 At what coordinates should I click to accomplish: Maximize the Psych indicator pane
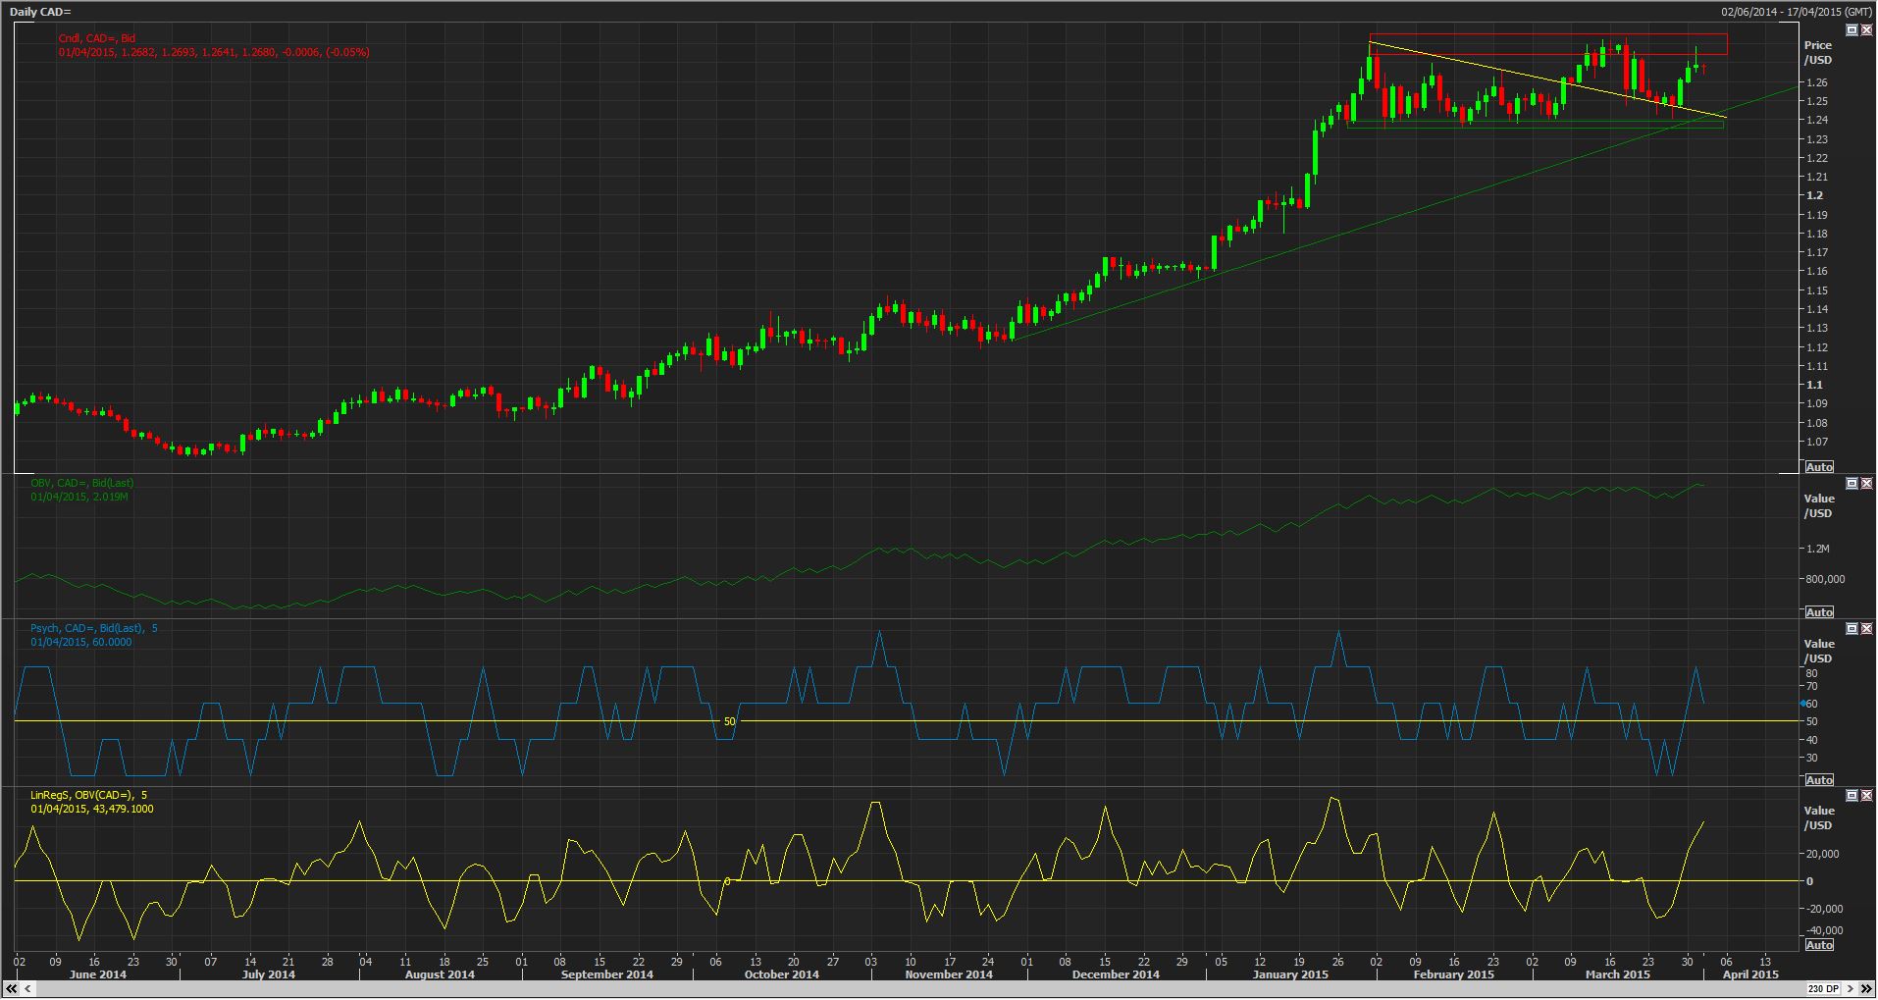click(x=1852, y=628)
